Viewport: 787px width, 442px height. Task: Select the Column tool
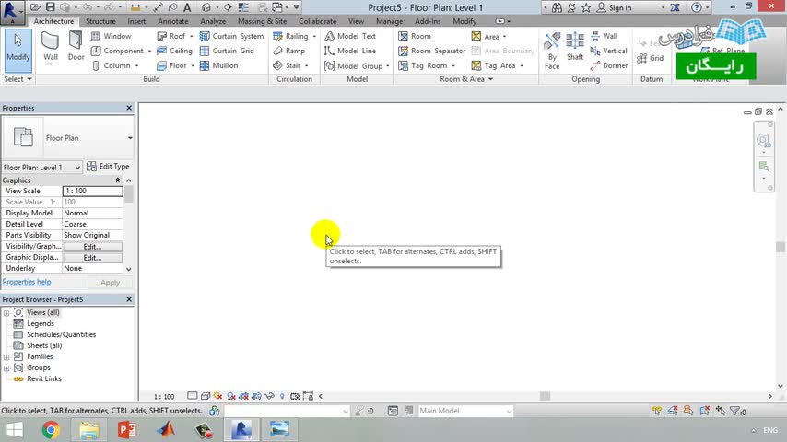point(112,65)
